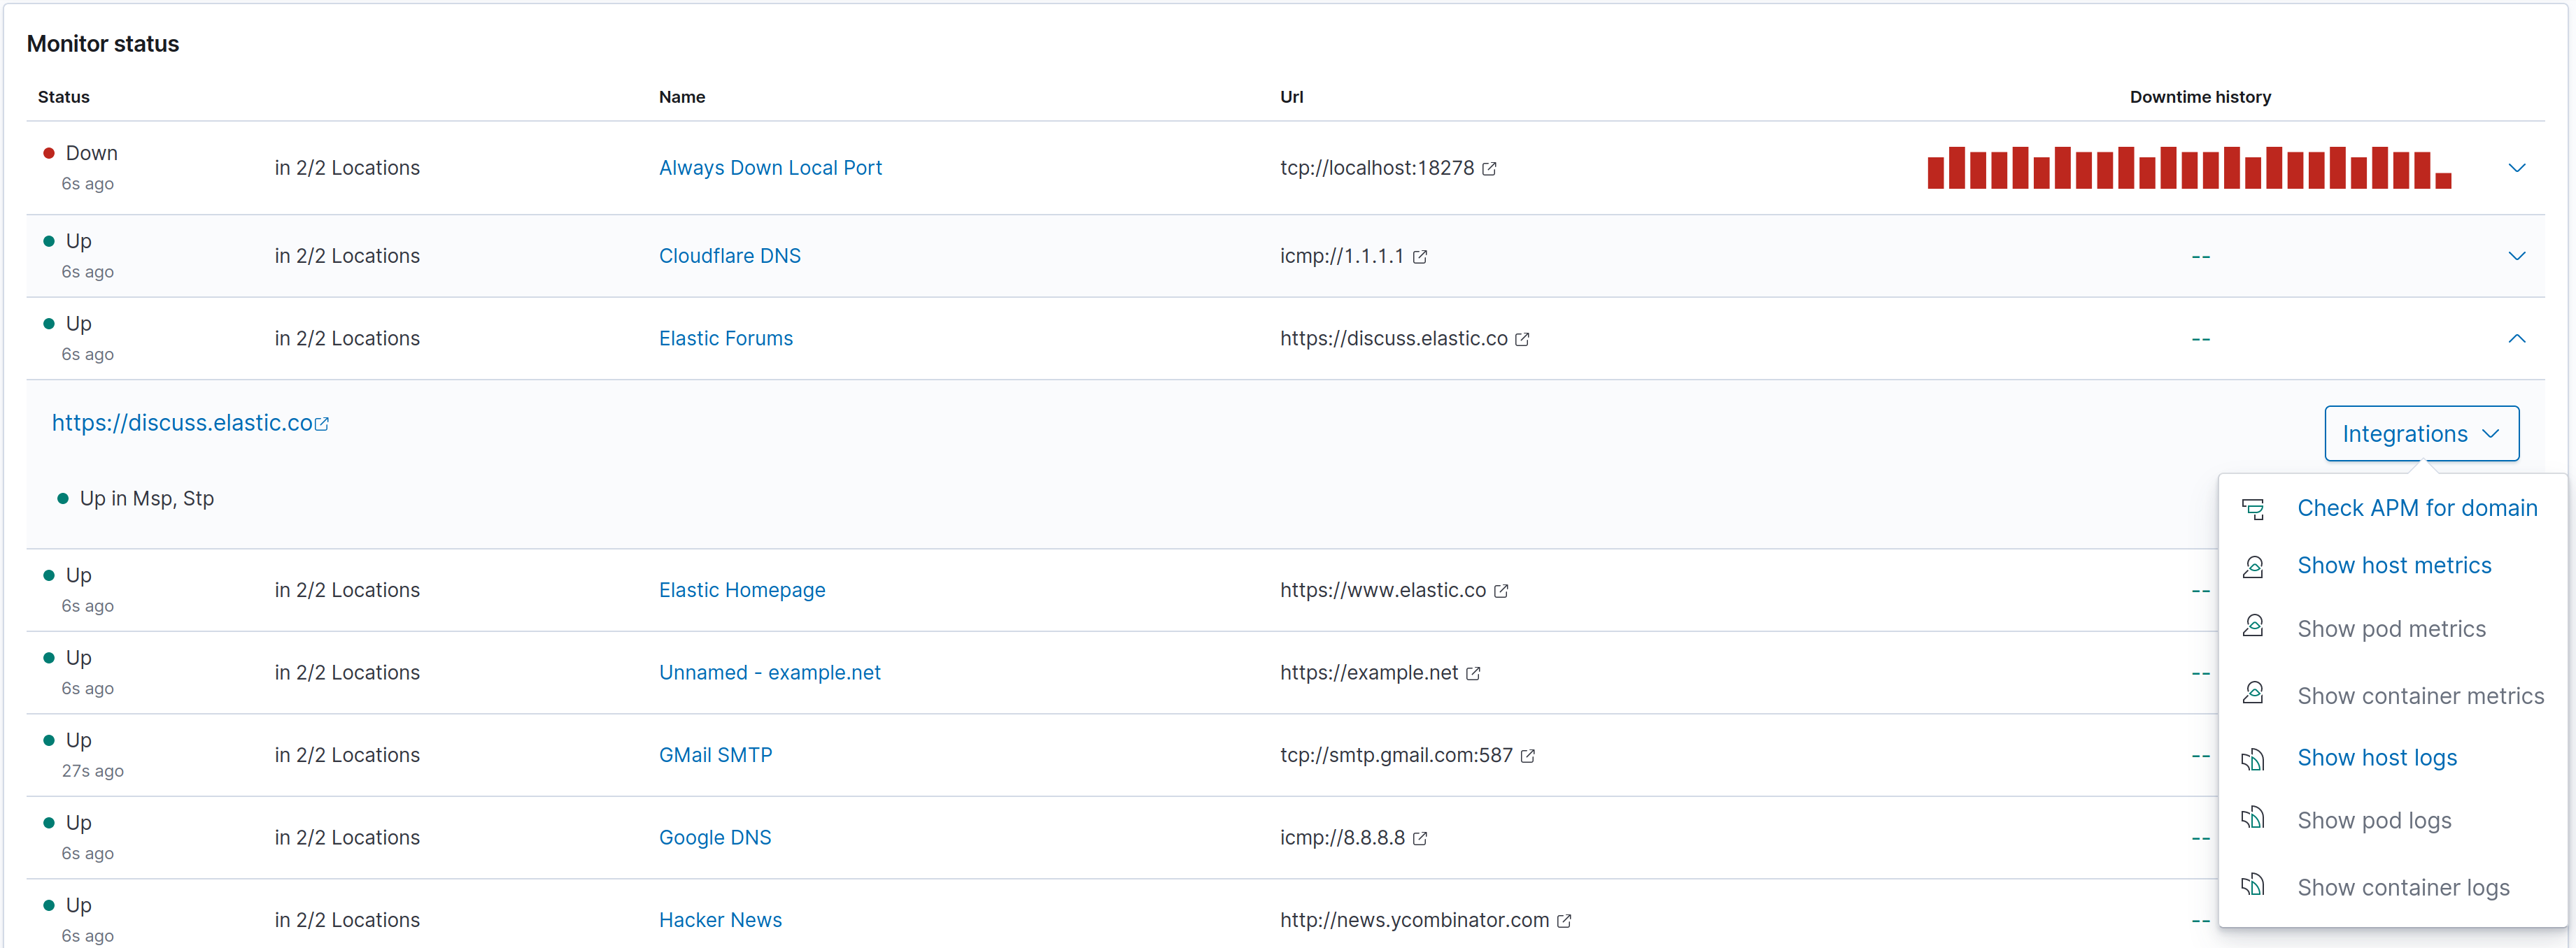
Task: Click the external link icon beside tcp://localhost:18278
Action: click(x=1489, y=168)
